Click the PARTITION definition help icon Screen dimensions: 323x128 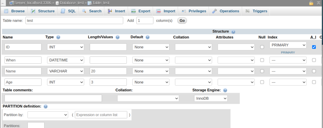[x=46, y=106]
